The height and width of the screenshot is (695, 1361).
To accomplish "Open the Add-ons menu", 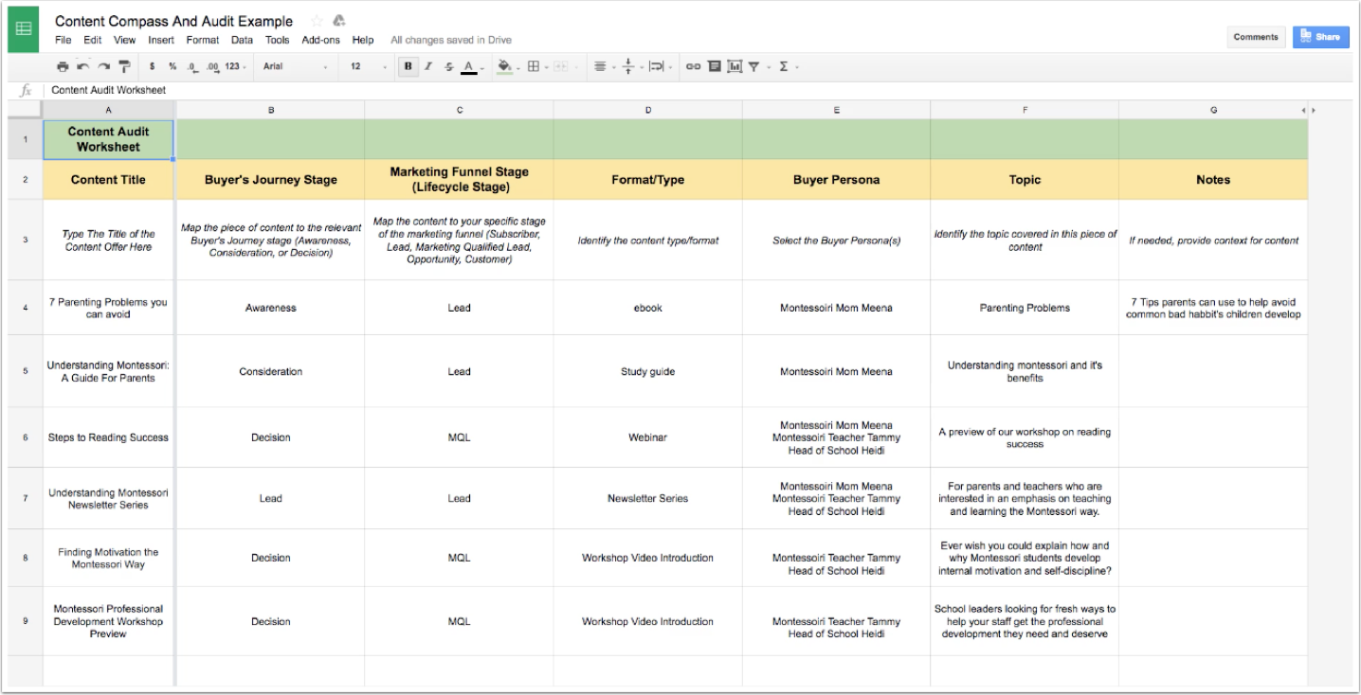I will 321,40.
